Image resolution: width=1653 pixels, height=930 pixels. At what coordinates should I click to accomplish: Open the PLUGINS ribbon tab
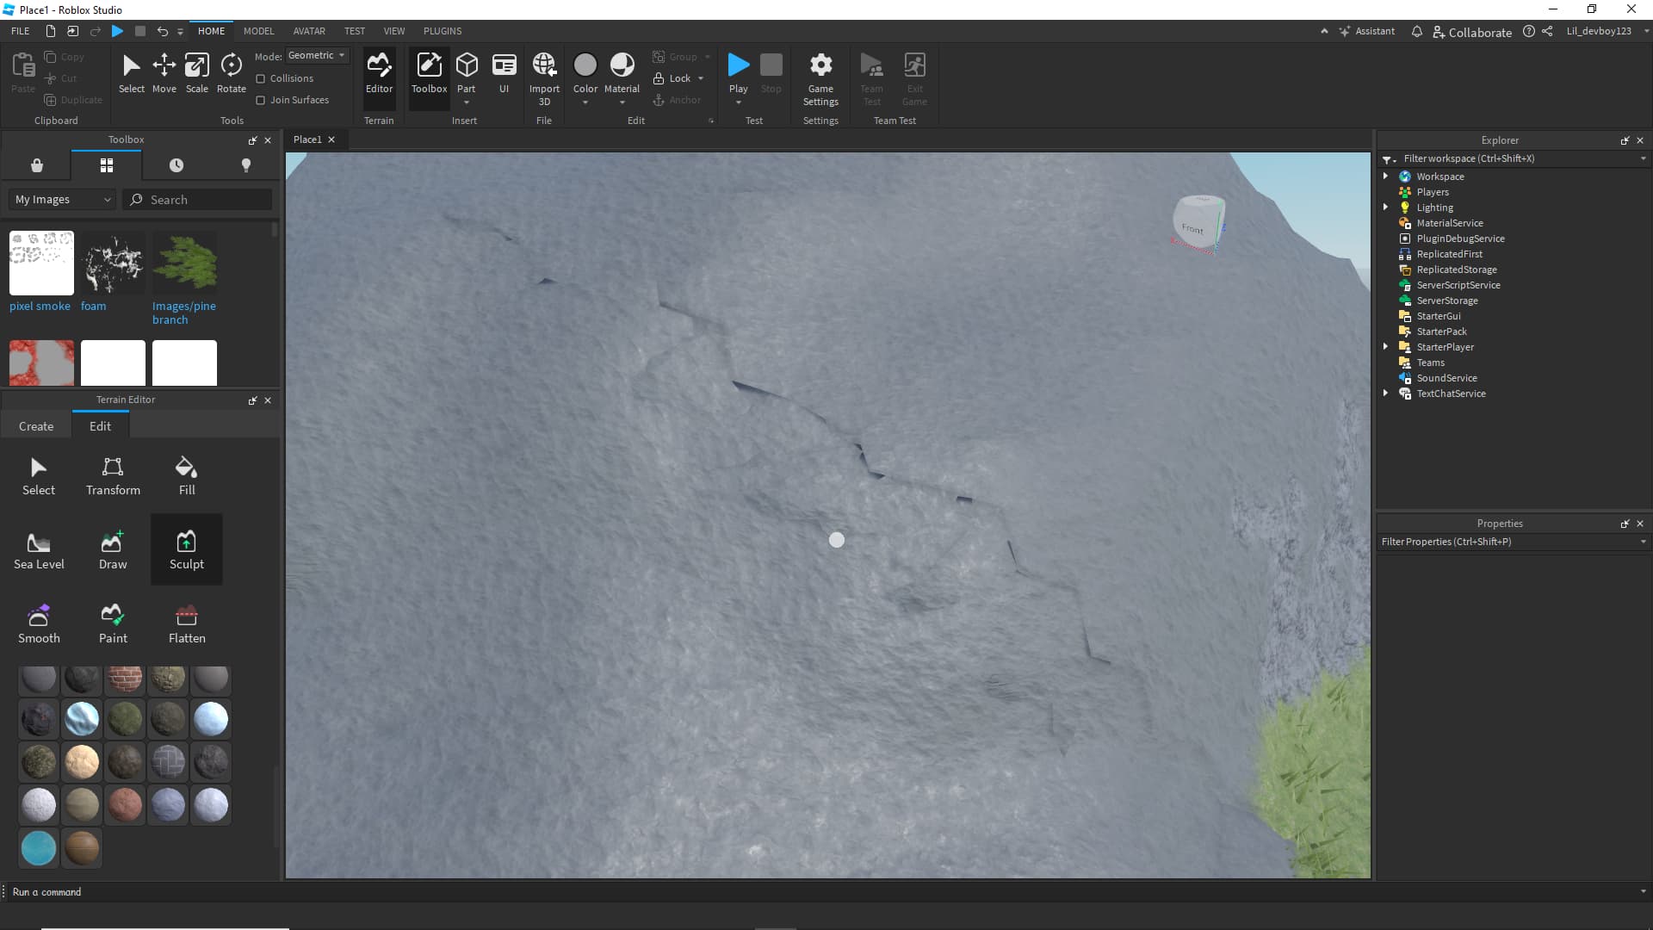click(x=443, y=31)
